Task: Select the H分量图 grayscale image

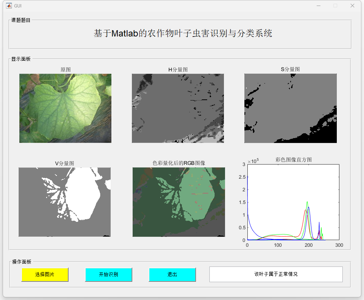Action: (178, 108)
